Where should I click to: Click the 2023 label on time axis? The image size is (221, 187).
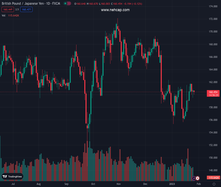click(172, 184)
